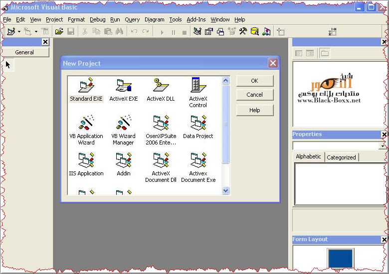The height and width of the screenshot is (274, 389).
Task: Click the Copy toolbar icon
Action: [96, 31]
